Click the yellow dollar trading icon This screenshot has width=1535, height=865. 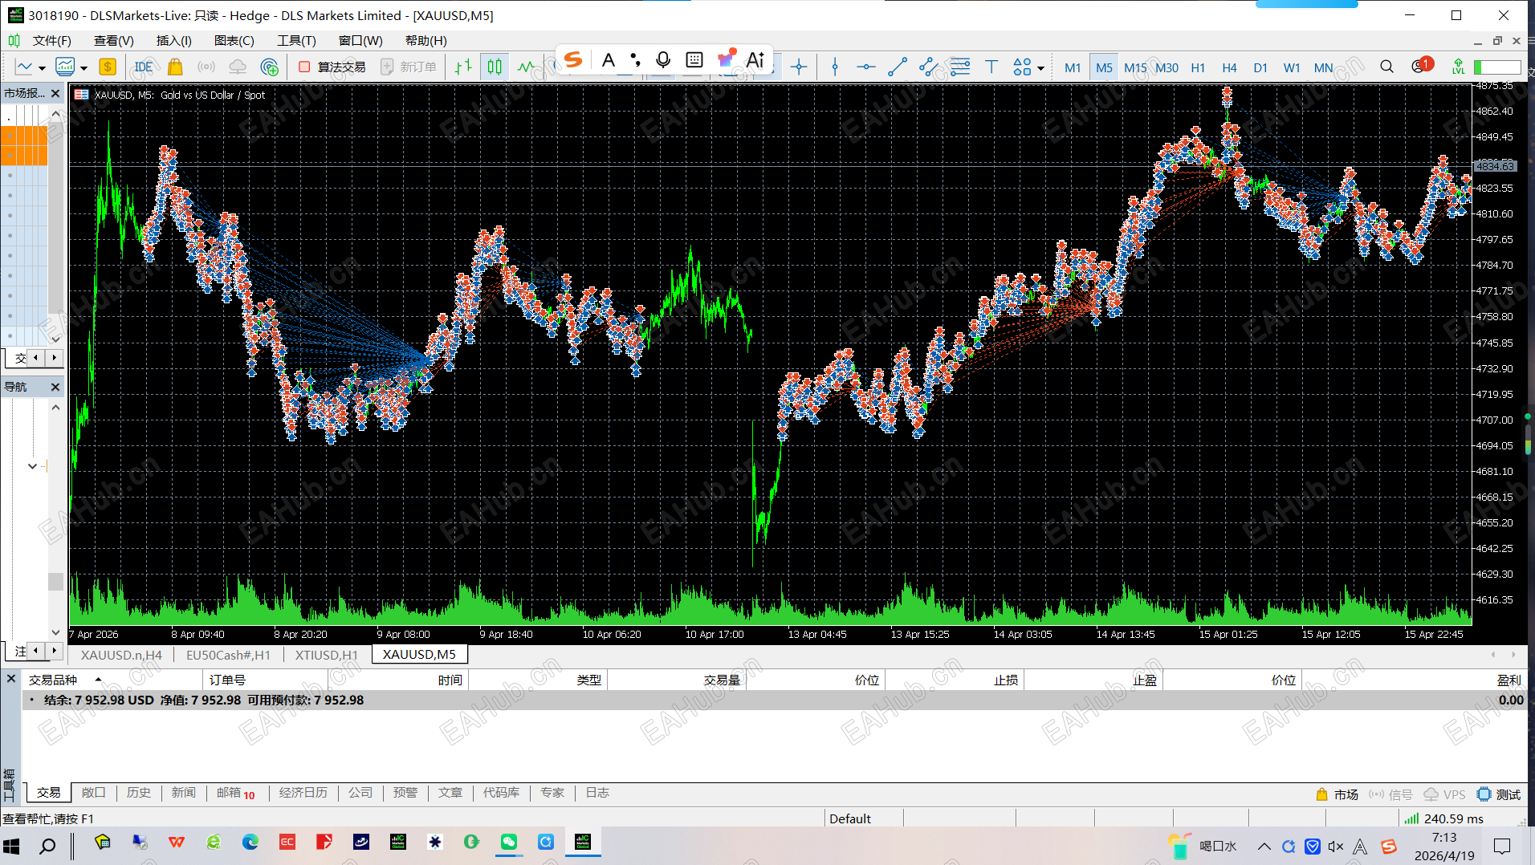[108, 67]
